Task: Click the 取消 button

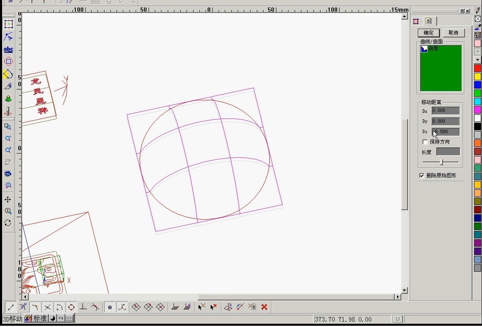Action: [x=453, y=33]
